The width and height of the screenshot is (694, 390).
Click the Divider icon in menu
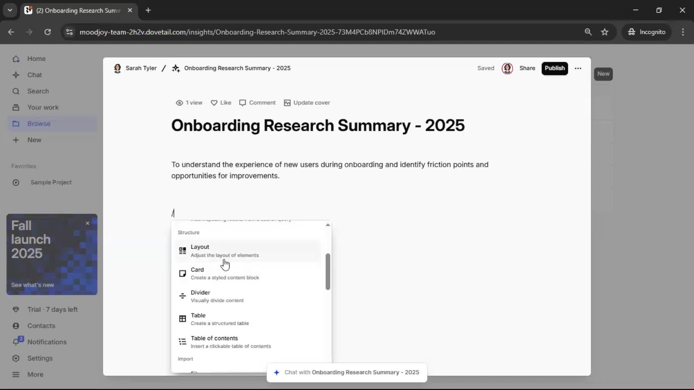click(183, 296)
